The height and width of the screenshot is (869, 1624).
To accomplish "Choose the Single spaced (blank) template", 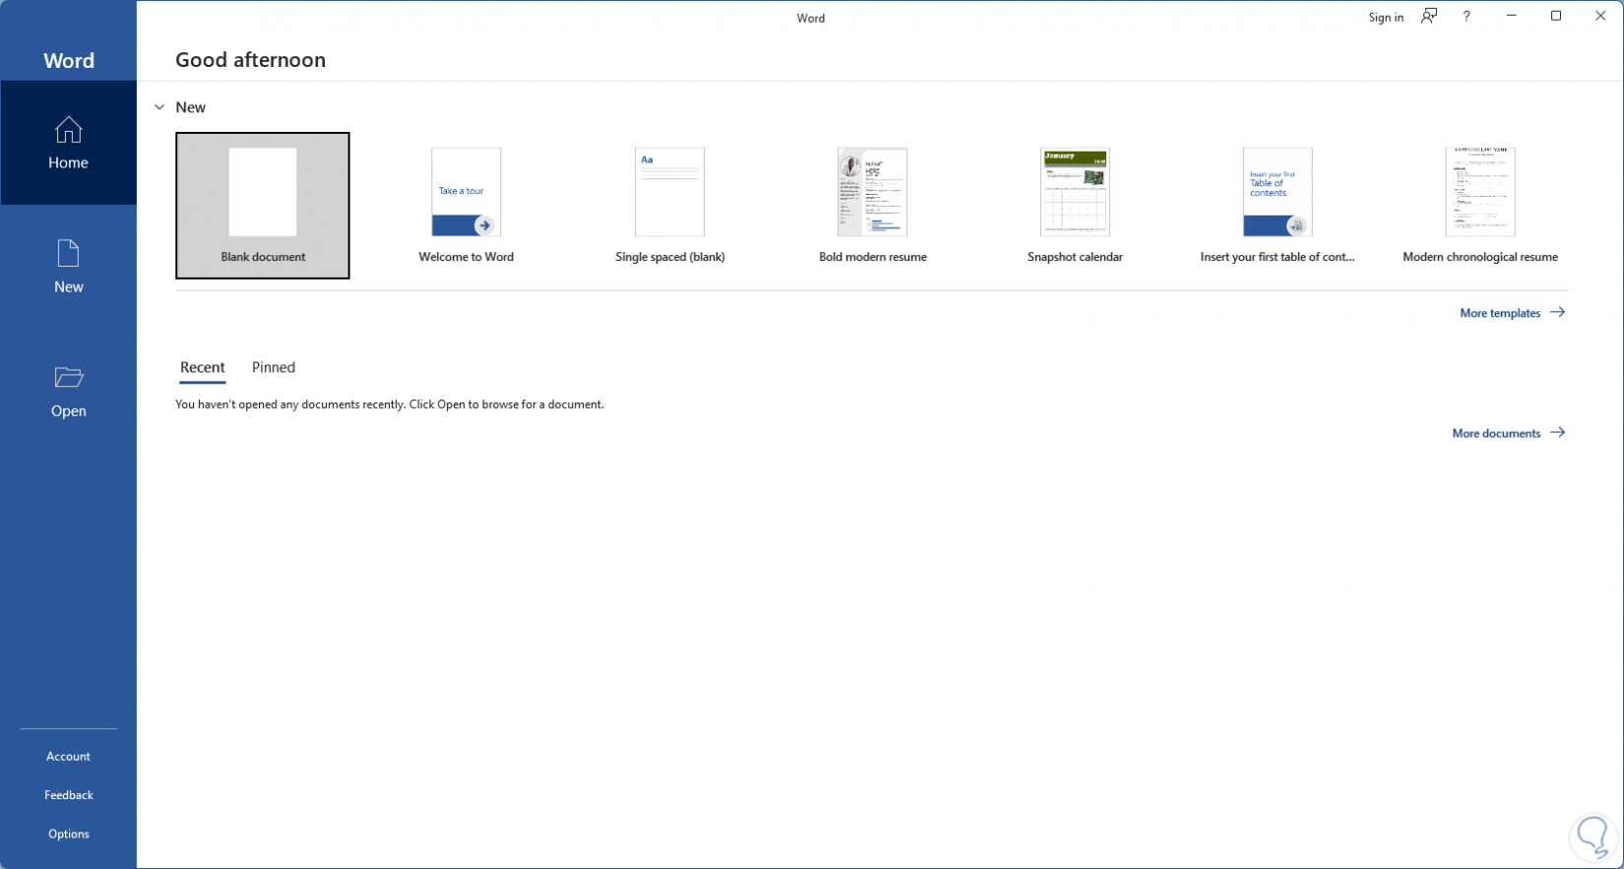I will [669, 206].
